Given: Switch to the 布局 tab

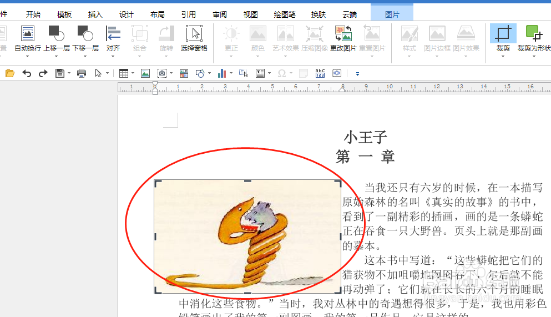Looking at the screenshot, I should tap(157, 14).
